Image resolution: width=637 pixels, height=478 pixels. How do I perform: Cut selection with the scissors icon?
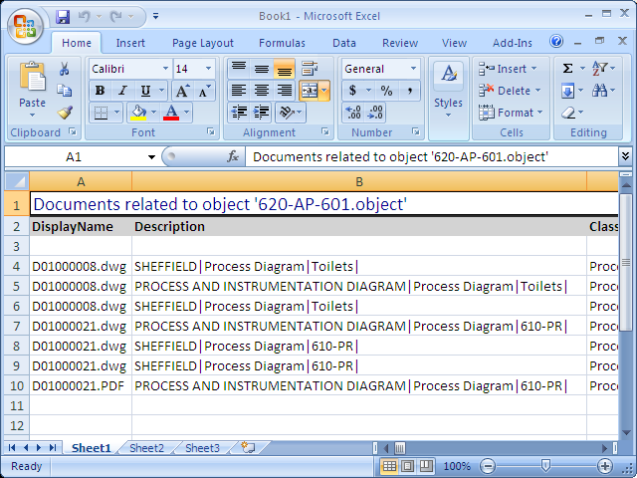click(64, 69)
